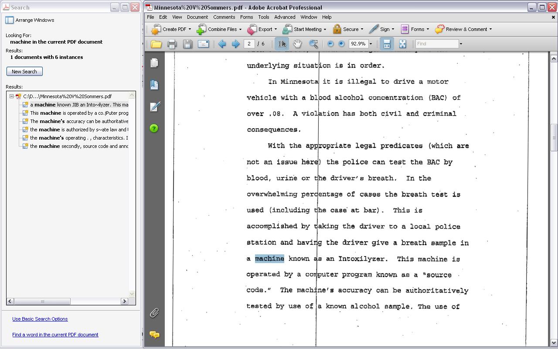Click the zoom percentage field
Screen dimensions: 558x349
click(x=358, y=44)
